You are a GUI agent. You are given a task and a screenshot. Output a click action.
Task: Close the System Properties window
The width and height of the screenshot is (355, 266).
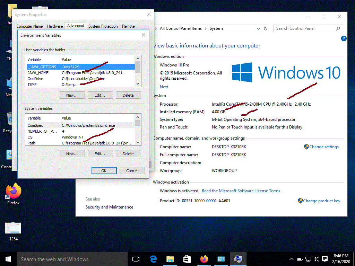pos(149,14)
